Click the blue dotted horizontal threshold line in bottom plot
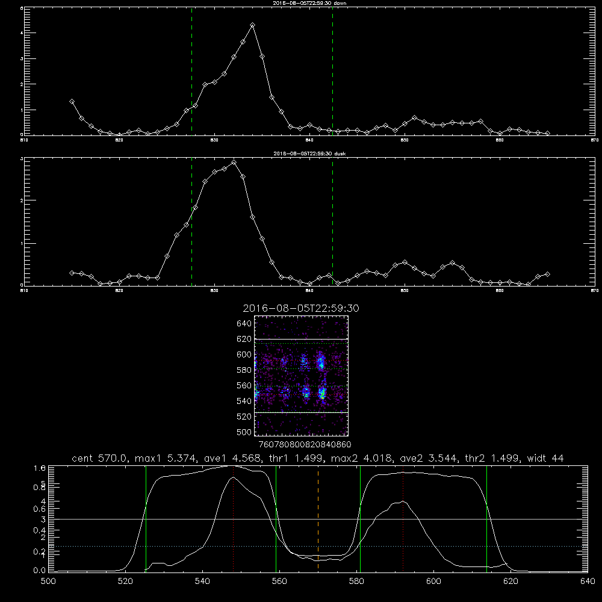This screenshot has width=602, height=602. tap(318, 546)
